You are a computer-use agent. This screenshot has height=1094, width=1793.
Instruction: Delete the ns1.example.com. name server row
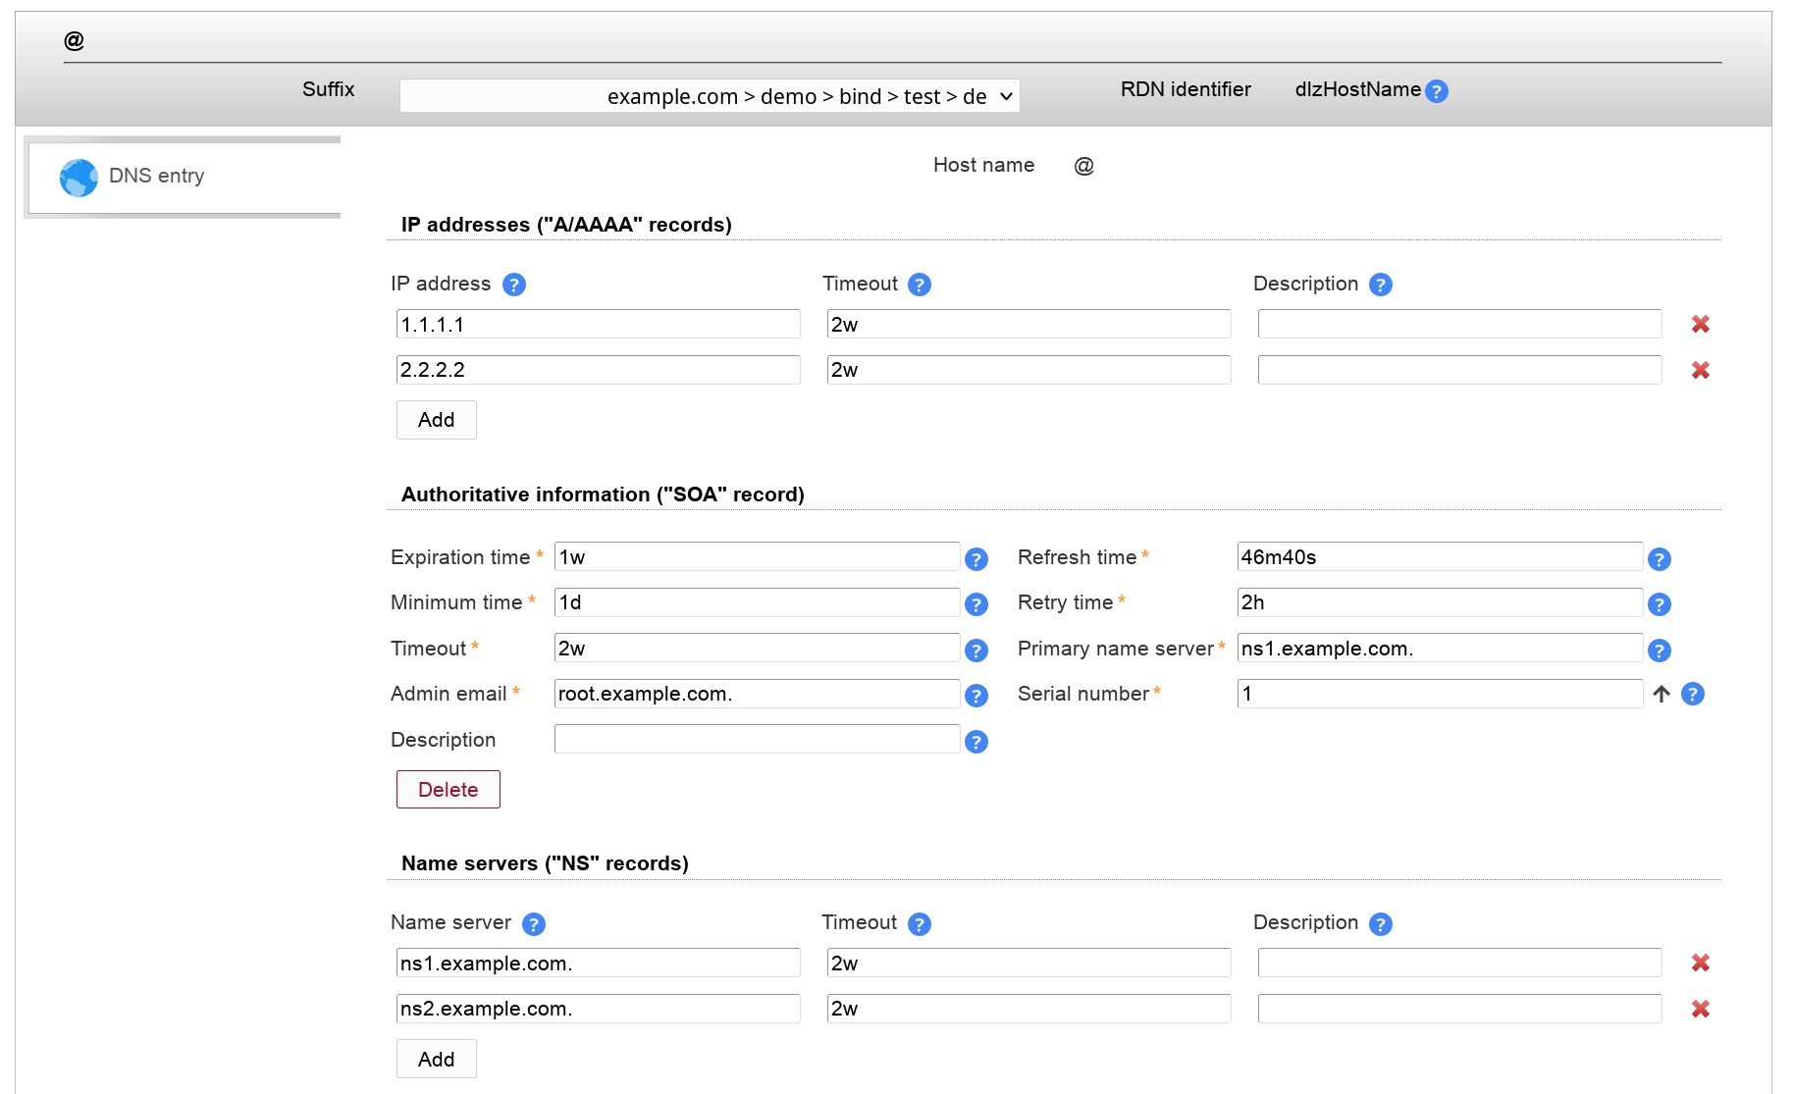1700,964
